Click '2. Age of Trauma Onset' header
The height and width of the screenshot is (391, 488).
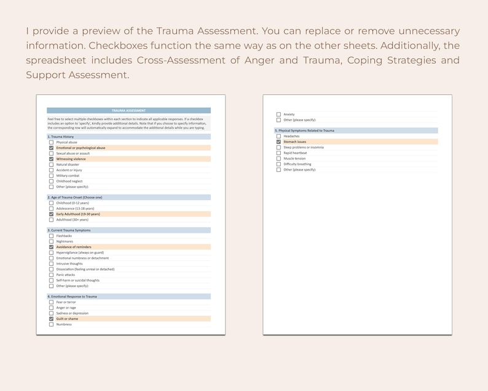129,198
